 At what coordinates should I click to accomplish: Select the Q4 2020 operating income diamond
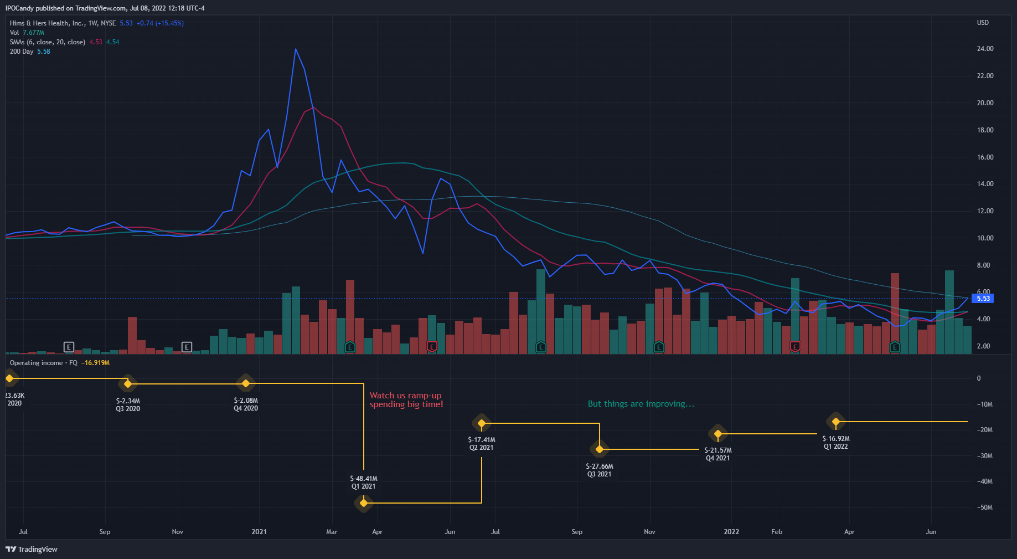point(246,383)
